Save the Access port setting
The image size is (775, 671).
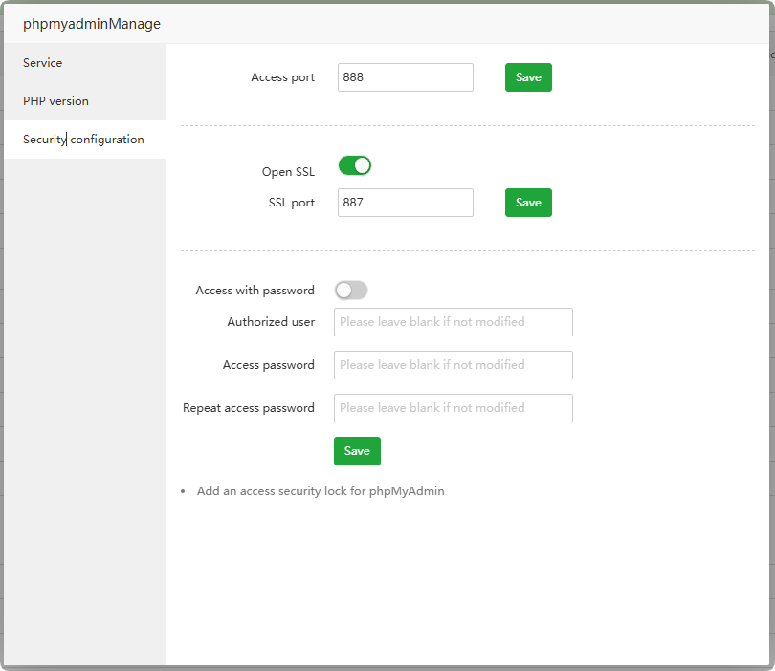tap(528, 77)
